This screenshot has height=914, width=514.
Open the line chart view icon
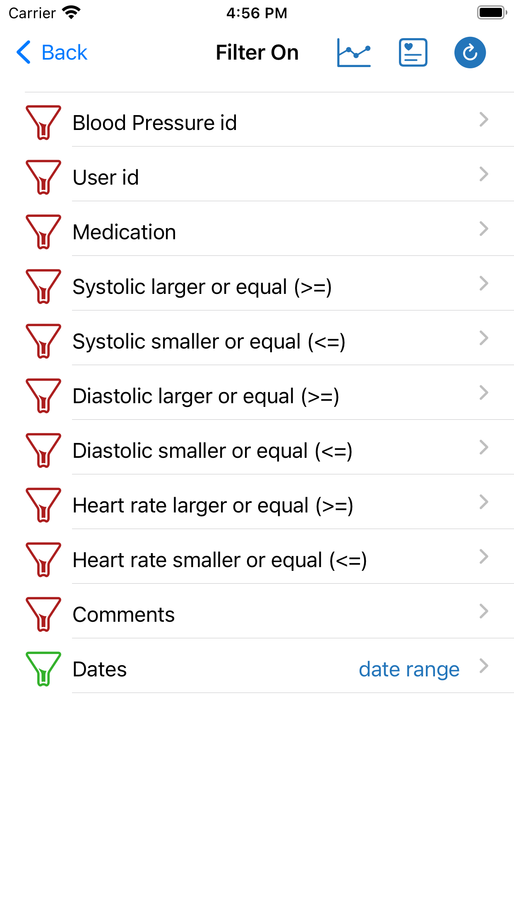354,53
